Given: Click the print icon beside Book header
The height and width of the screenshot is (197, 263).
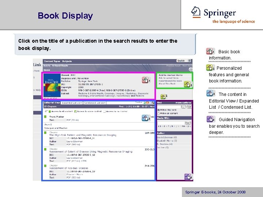Looking at the screenshot, I should pos(190,69).
